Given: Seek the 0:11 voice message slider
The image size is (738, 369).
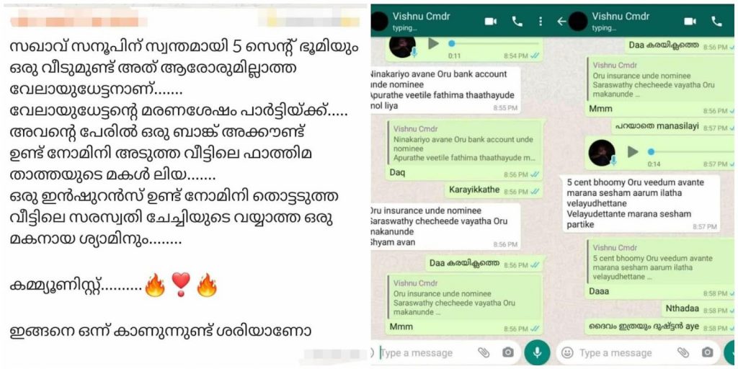Looking at the screenshot, I should coord(494,44).
